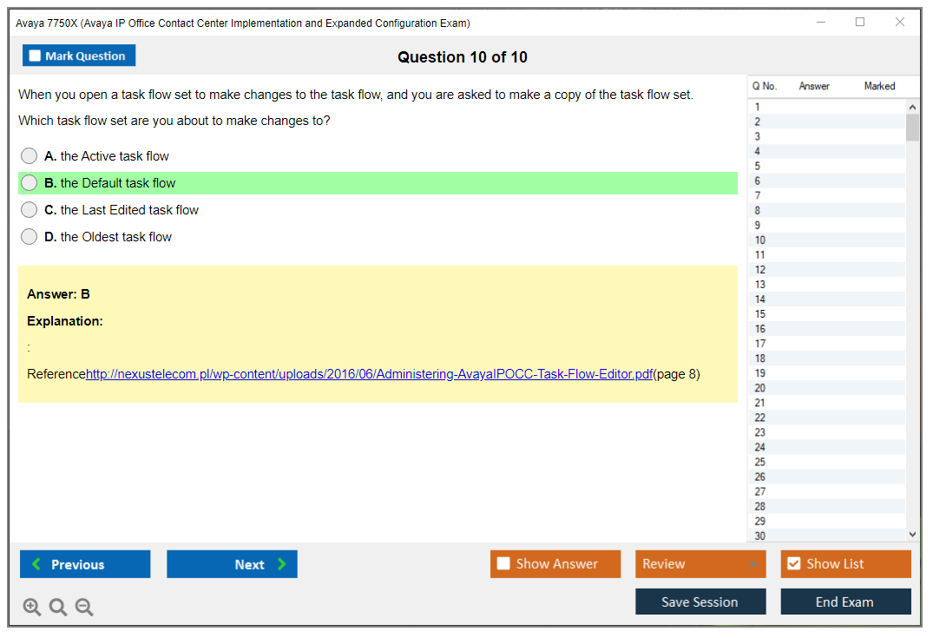Click the reset zoom magnifier icon

tap(58, 608)
